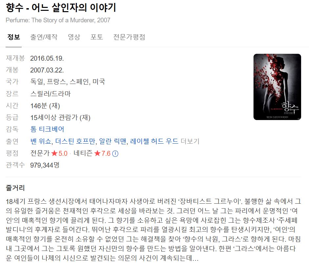The width and height of the screenshot is (309, 265).
Task: Click the 레이첼 허드 우드 link
Action: click(154, 141)
